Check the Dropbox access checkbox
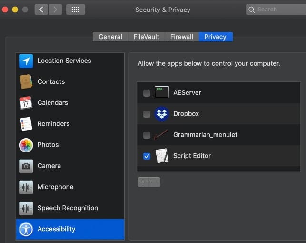Viewport: 306px width, 243px height. (147, 114)
